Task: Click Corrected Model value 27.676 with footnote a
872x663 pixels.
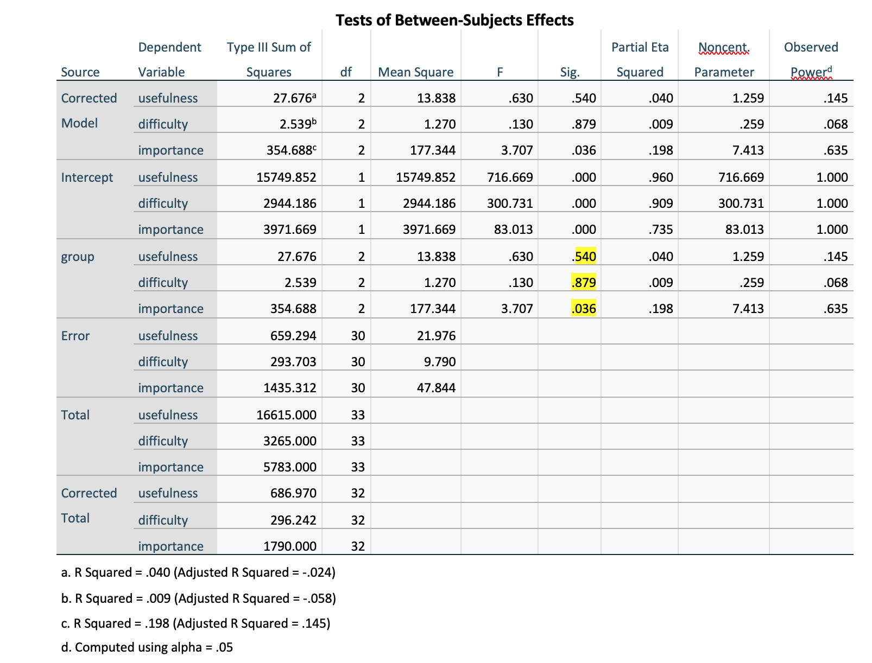Action: click(295, 98)
